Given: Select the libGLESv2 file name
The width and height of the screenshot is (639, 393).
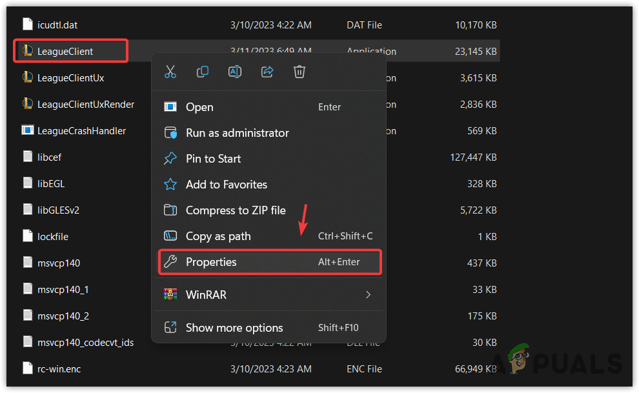Looking at the screenshot, I should point(58,210).
